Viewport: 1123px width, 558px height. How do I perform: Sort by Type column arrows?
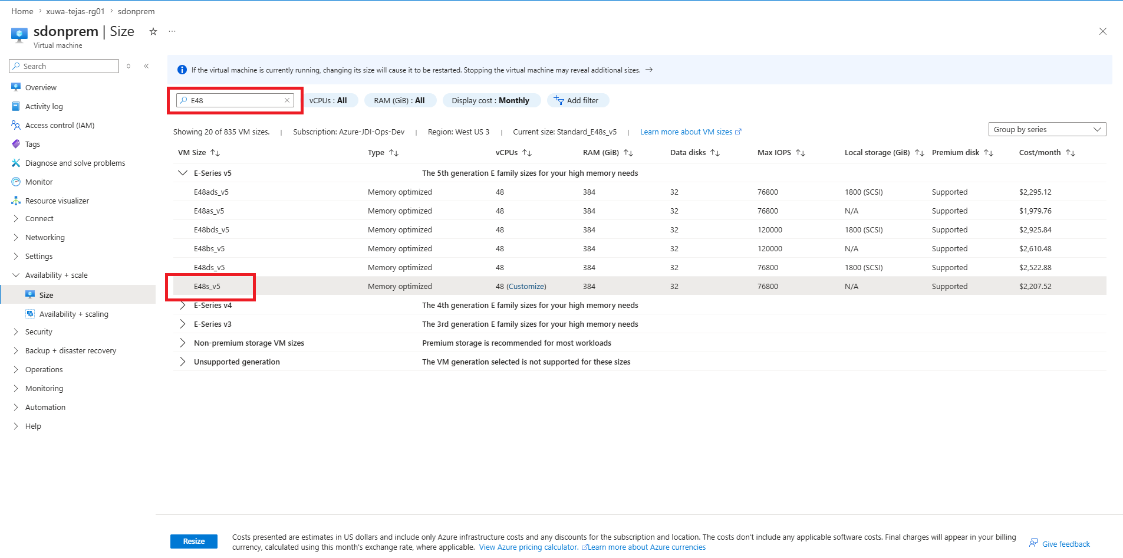(x=394, y=153)
